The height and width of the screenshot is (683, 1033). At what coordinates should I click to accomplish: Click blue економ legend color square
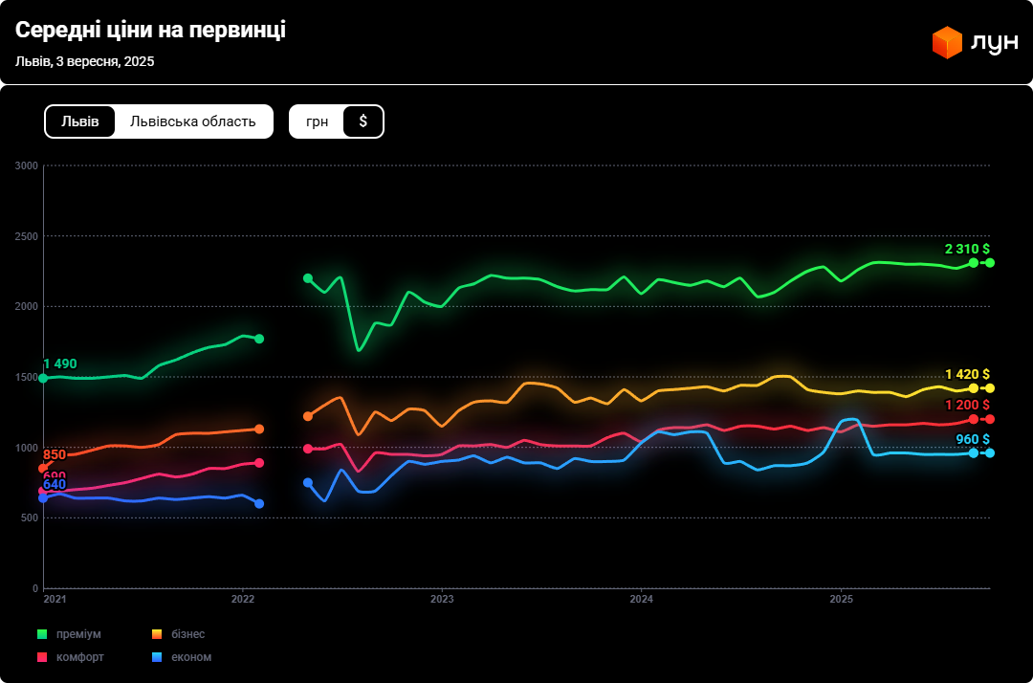point(157,657)
